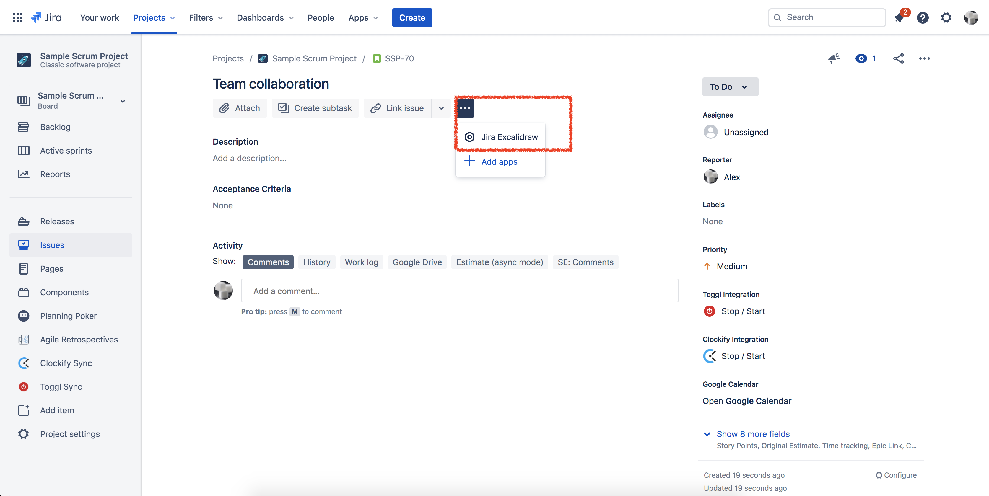Expand Link issue dropdown arrow

[441, 108]
